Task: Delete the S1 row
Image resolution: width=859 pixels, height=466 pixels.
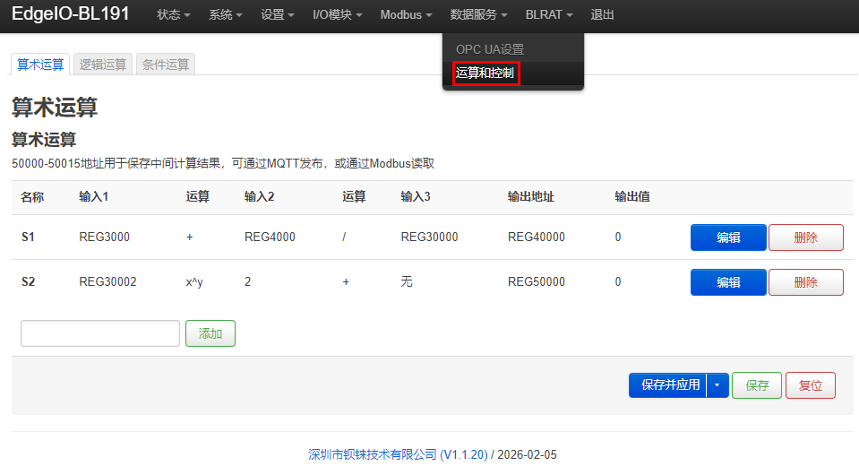Action: 806,237
